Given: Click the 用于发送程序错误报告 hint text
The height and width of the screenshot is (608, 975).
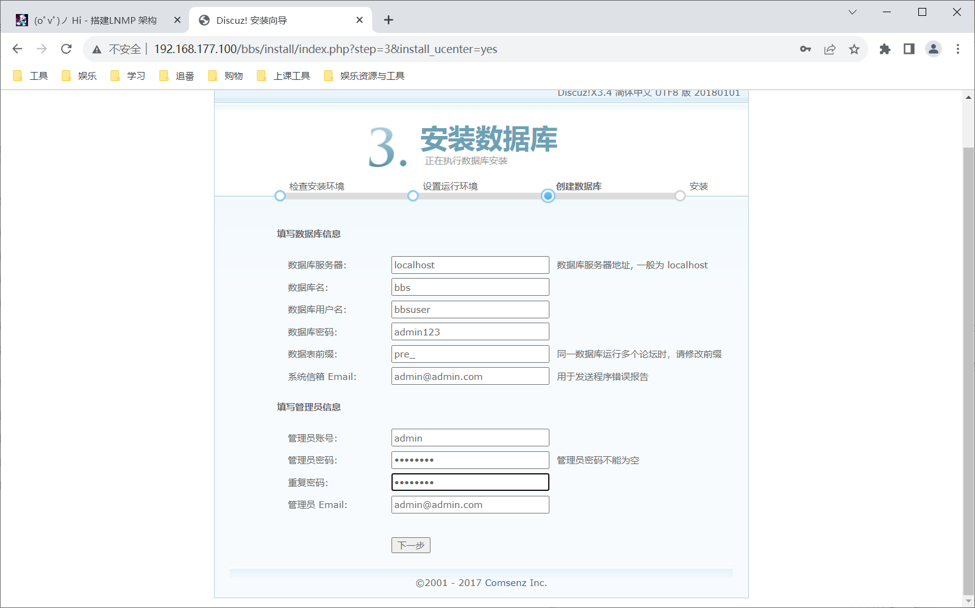Looking at the screenshot, I should (x=602, y=377).
